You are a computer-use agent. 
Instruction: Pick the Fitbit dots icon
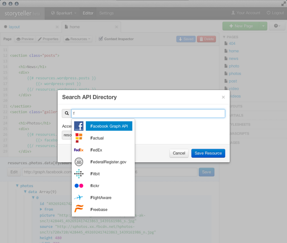[79, 174]
